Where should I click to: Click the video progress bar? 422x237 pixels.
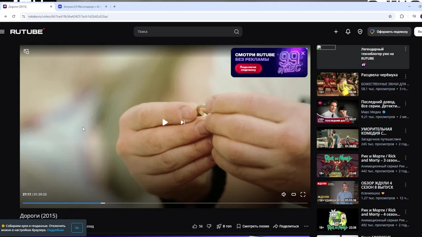[x=165, y=203]
